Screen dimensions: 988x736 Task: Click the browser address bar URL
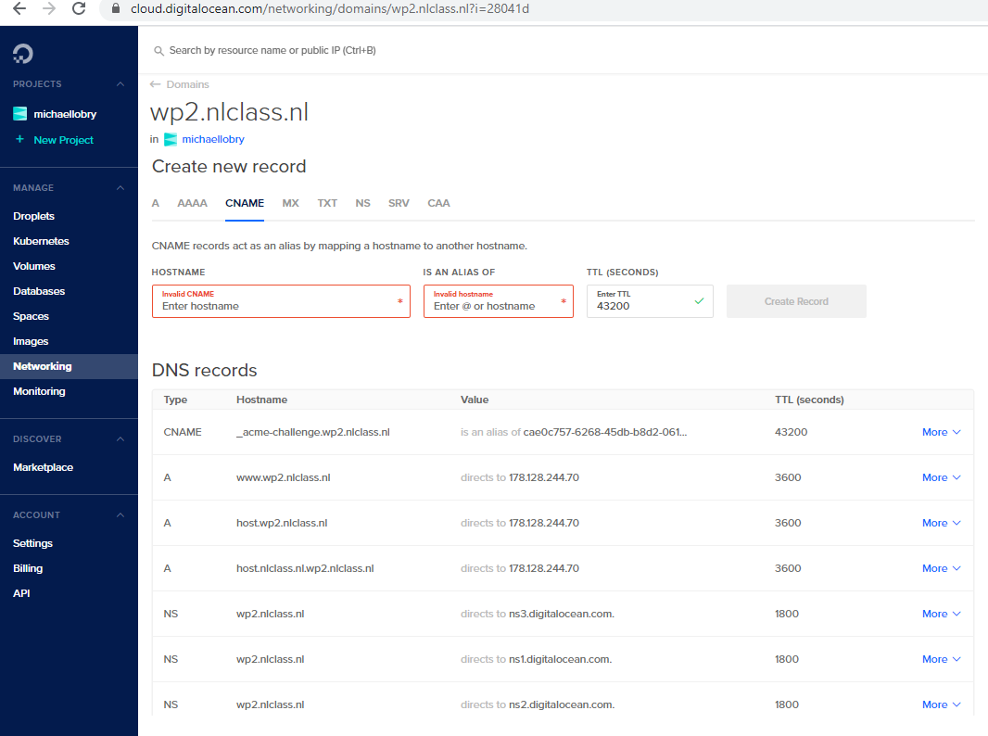330,9
